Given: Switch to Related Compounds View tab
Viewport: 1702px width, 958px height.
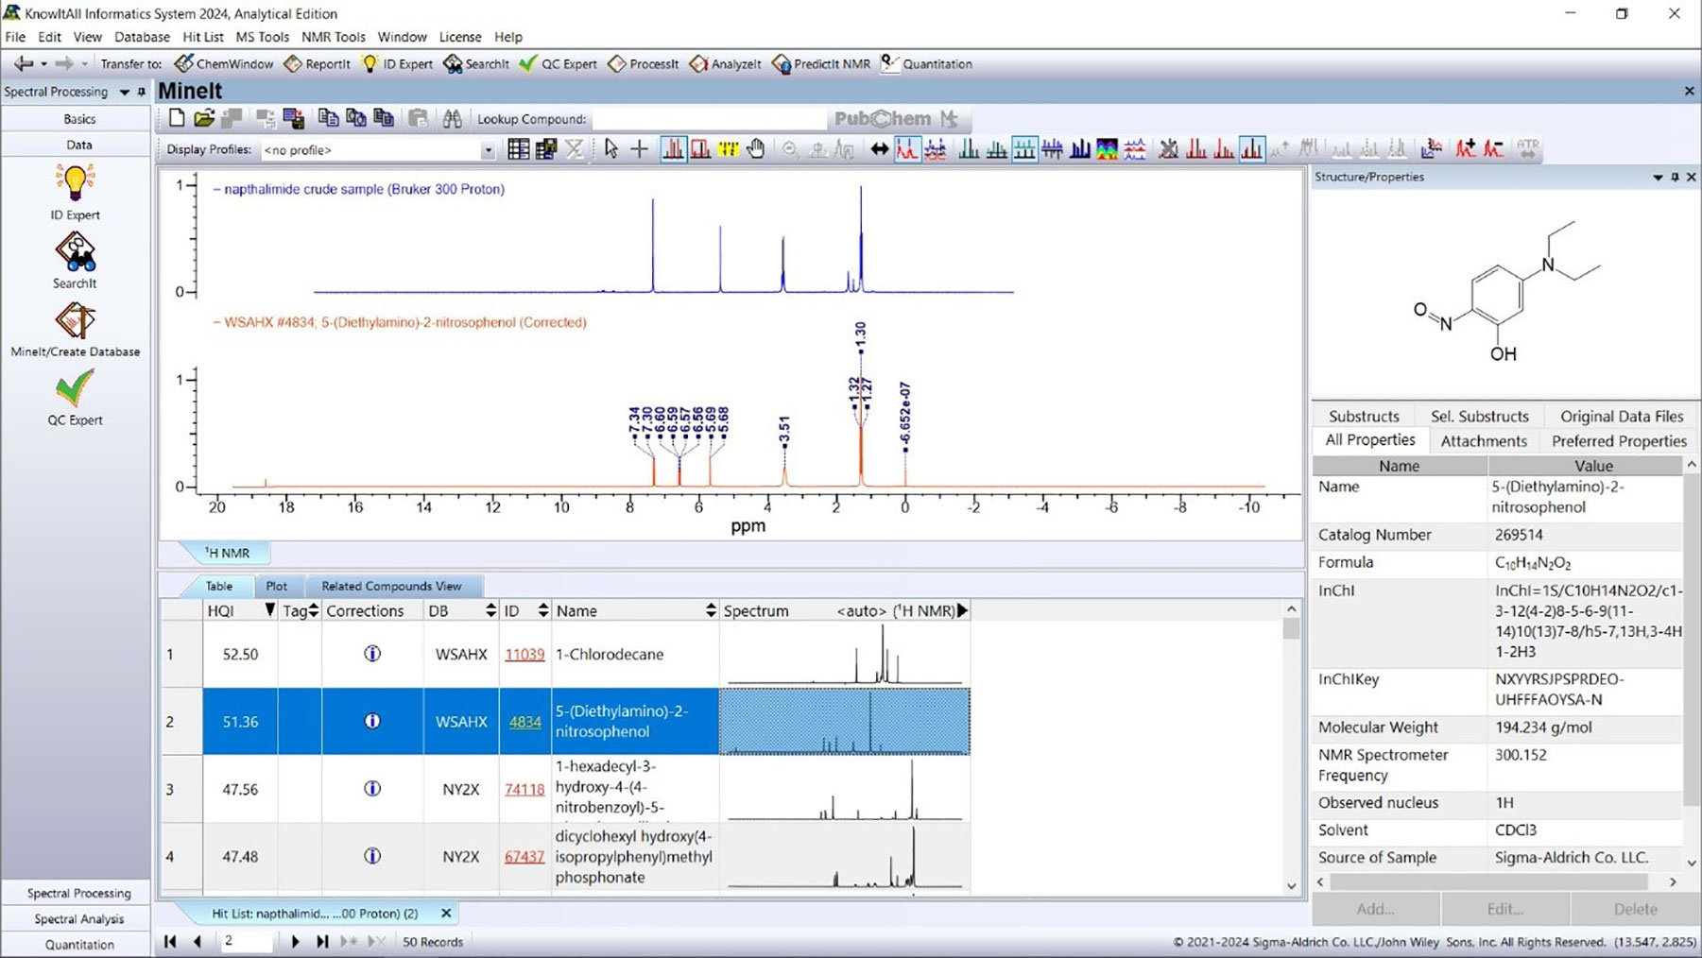Looking at the screenshot, I should (x=391, y=586).
